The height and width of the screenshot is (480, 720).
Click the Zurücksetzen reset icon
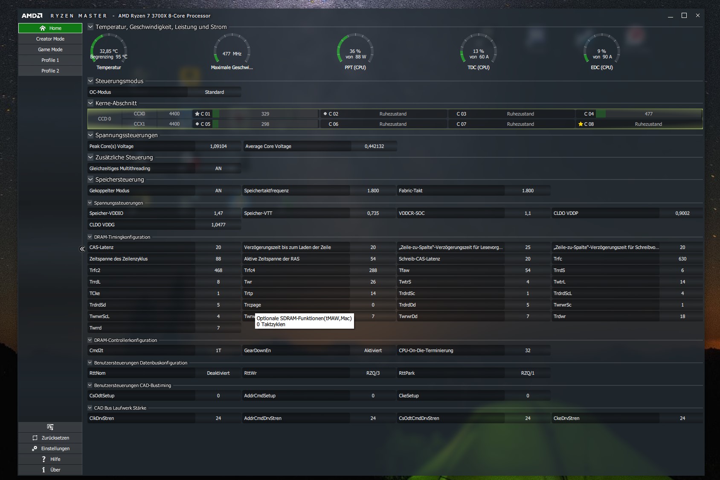coord(35,438)
